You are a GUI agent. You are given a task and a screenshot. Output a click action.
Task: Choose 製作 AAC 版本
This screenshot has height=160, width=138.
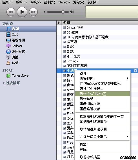coord(103,94)
